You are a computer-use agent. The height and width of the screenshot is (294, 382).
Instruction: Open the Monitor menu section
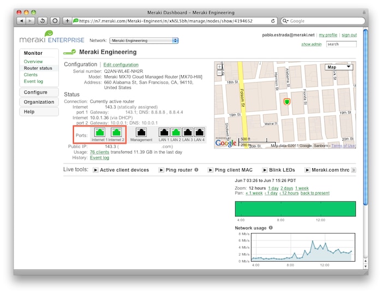(33, 53)
